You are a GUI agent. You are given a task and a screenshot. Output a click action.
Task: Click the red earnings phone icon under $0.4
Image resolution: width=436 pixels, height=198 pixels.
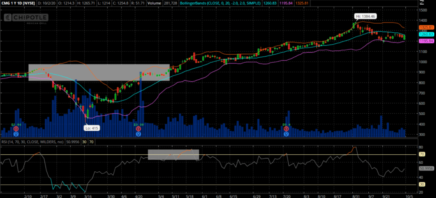[286, 129]
